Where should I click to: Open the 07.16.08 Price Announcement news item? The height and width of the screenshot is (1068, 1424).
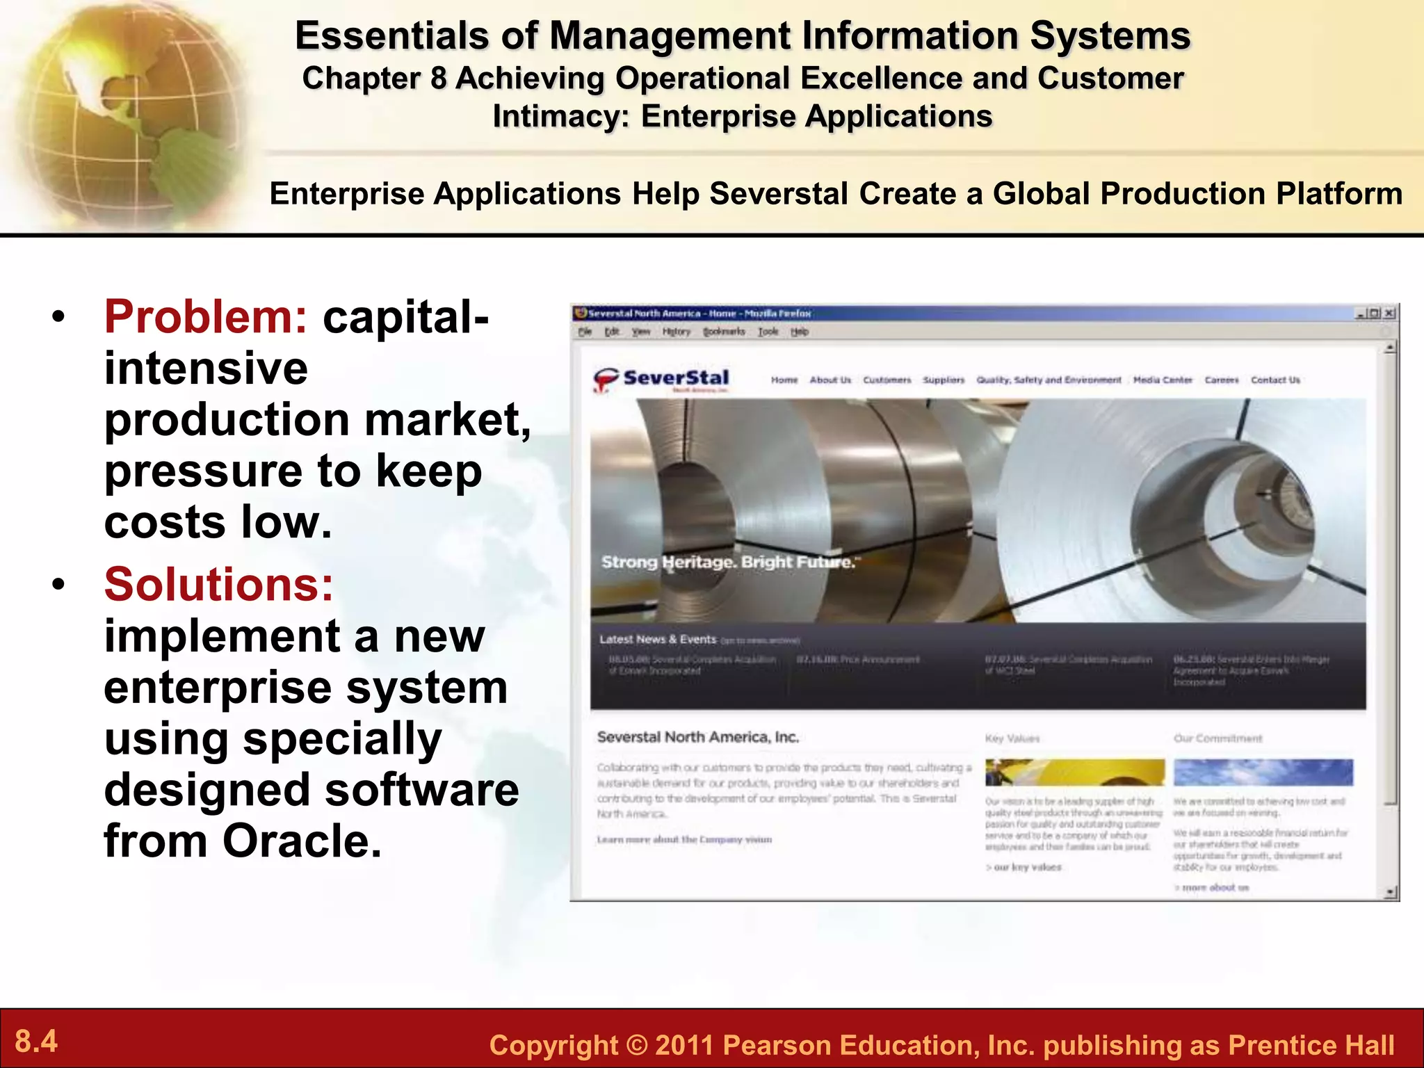tap(858, 659)
